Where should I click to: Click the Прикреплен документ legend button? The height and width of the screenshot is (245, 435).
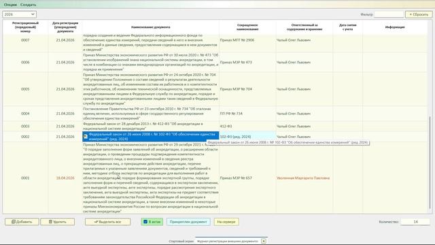pos(188,222)
